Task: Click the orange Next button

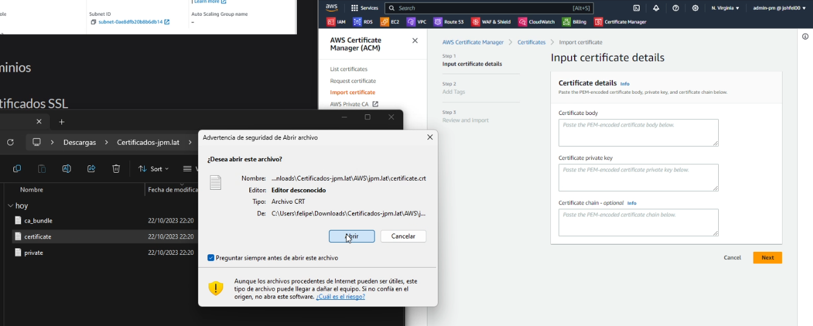Action: [x=767, y=258]
